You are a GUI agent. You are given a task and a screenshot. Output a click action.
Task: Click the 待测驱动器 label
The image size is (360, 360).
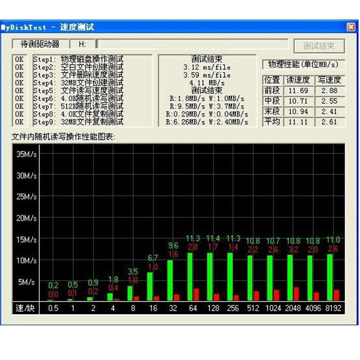click(x=40, y=44)
